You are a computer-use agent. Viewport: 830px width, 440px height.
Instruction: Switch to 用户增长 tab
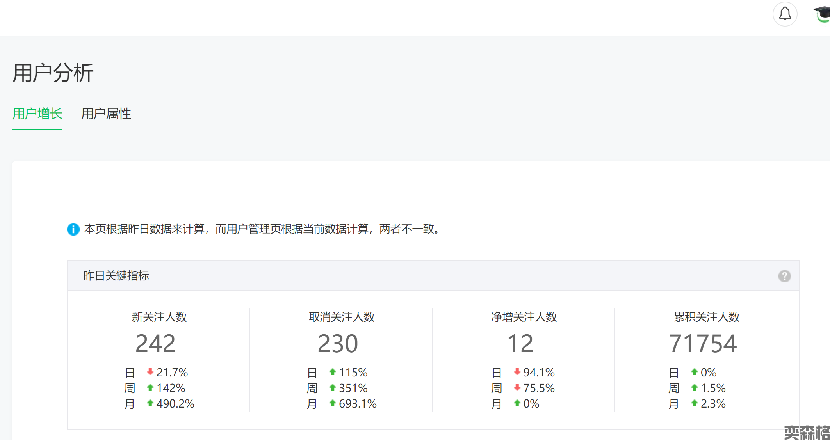point(37,114)
